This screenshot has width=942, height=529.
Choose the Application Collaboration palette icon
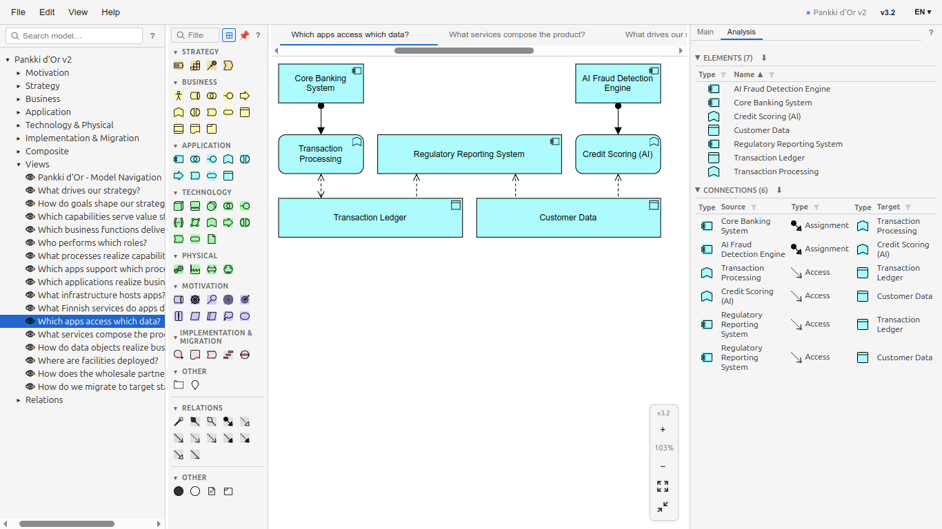[195, 159]
